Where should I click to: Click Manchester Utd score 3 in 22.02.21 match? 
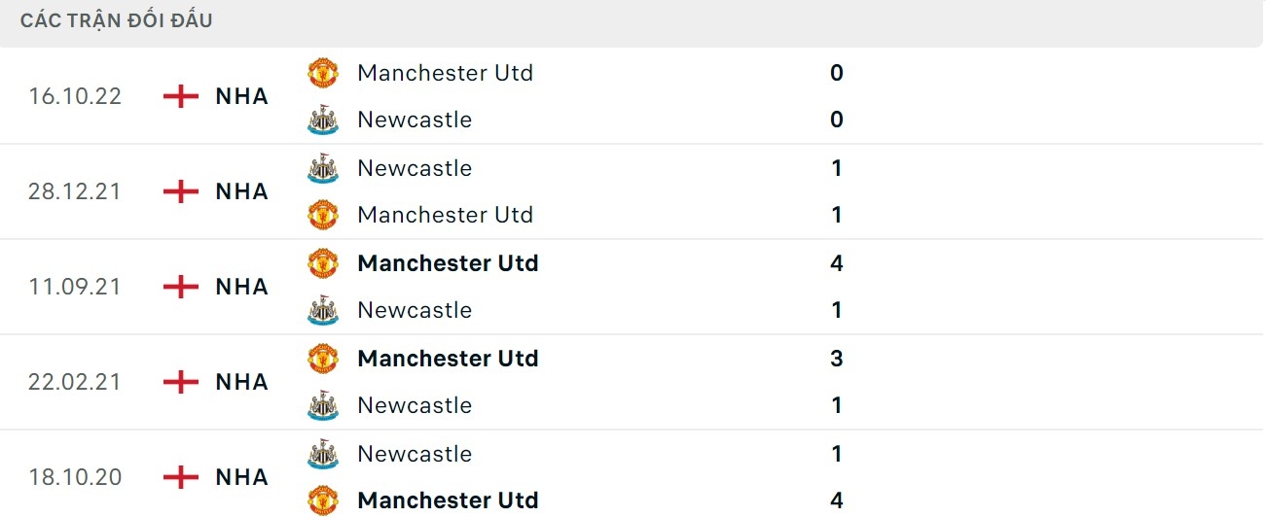[836, 359]
